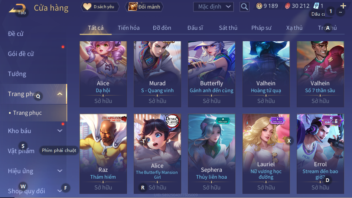352x198 pixels.
Task: Open the D.sách yêu heart wishlist
Action: (x=99, y=7)
